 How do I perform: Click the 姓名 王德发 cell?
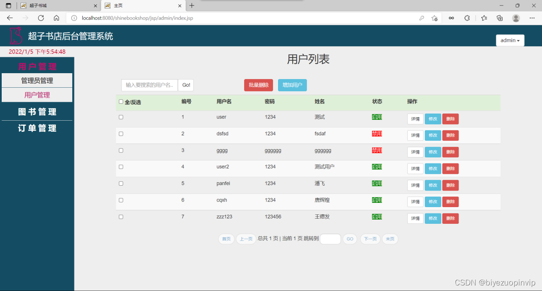tap(322, 217)
